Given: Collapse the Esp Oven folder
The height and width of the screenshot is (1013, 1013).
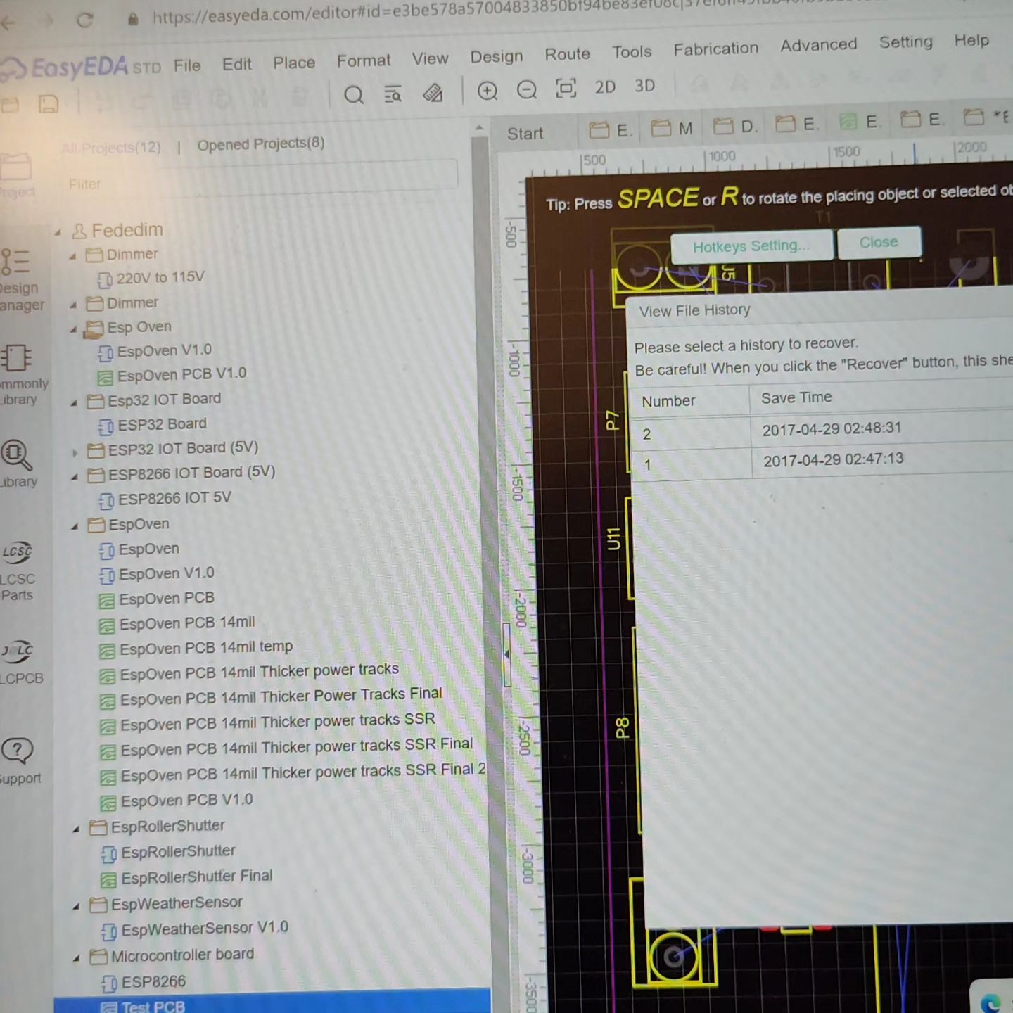Looking at the screenshot, I should click(73, 329).
